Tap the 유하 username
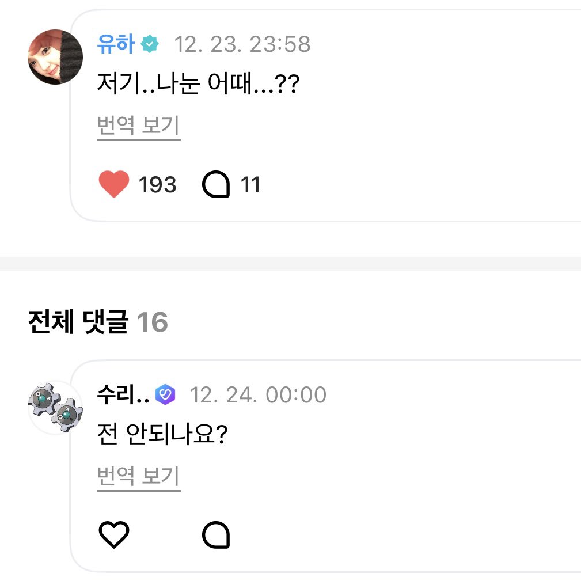This screenshot has height=581, width=581. pos(116,44)
